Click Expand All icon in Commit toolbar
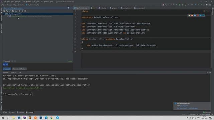Viewport: 214px width, 120px height. click(x=25, y=11)
